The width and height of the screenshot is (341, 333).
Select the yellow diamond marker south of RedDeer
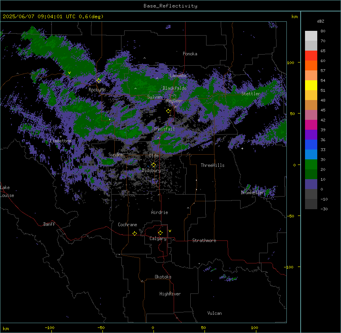[x=168, y=111]
